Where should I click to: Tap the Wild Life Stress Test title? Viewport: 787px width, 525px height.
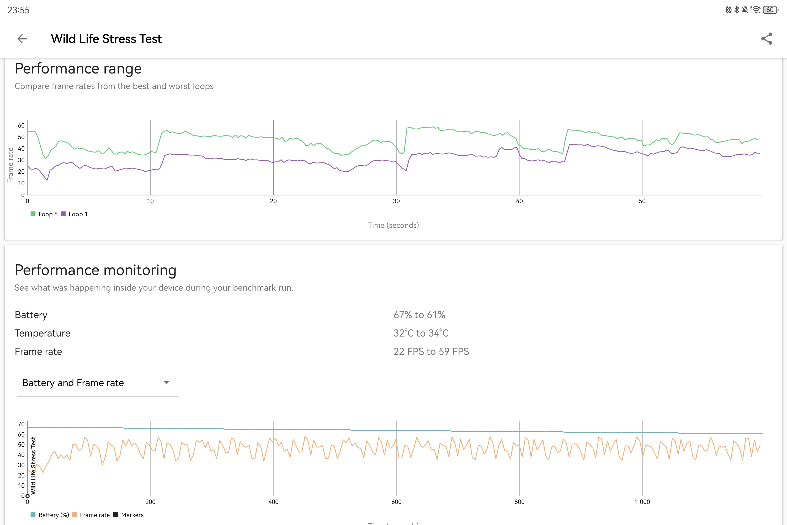pyautogui.click(x=107, y=39)
